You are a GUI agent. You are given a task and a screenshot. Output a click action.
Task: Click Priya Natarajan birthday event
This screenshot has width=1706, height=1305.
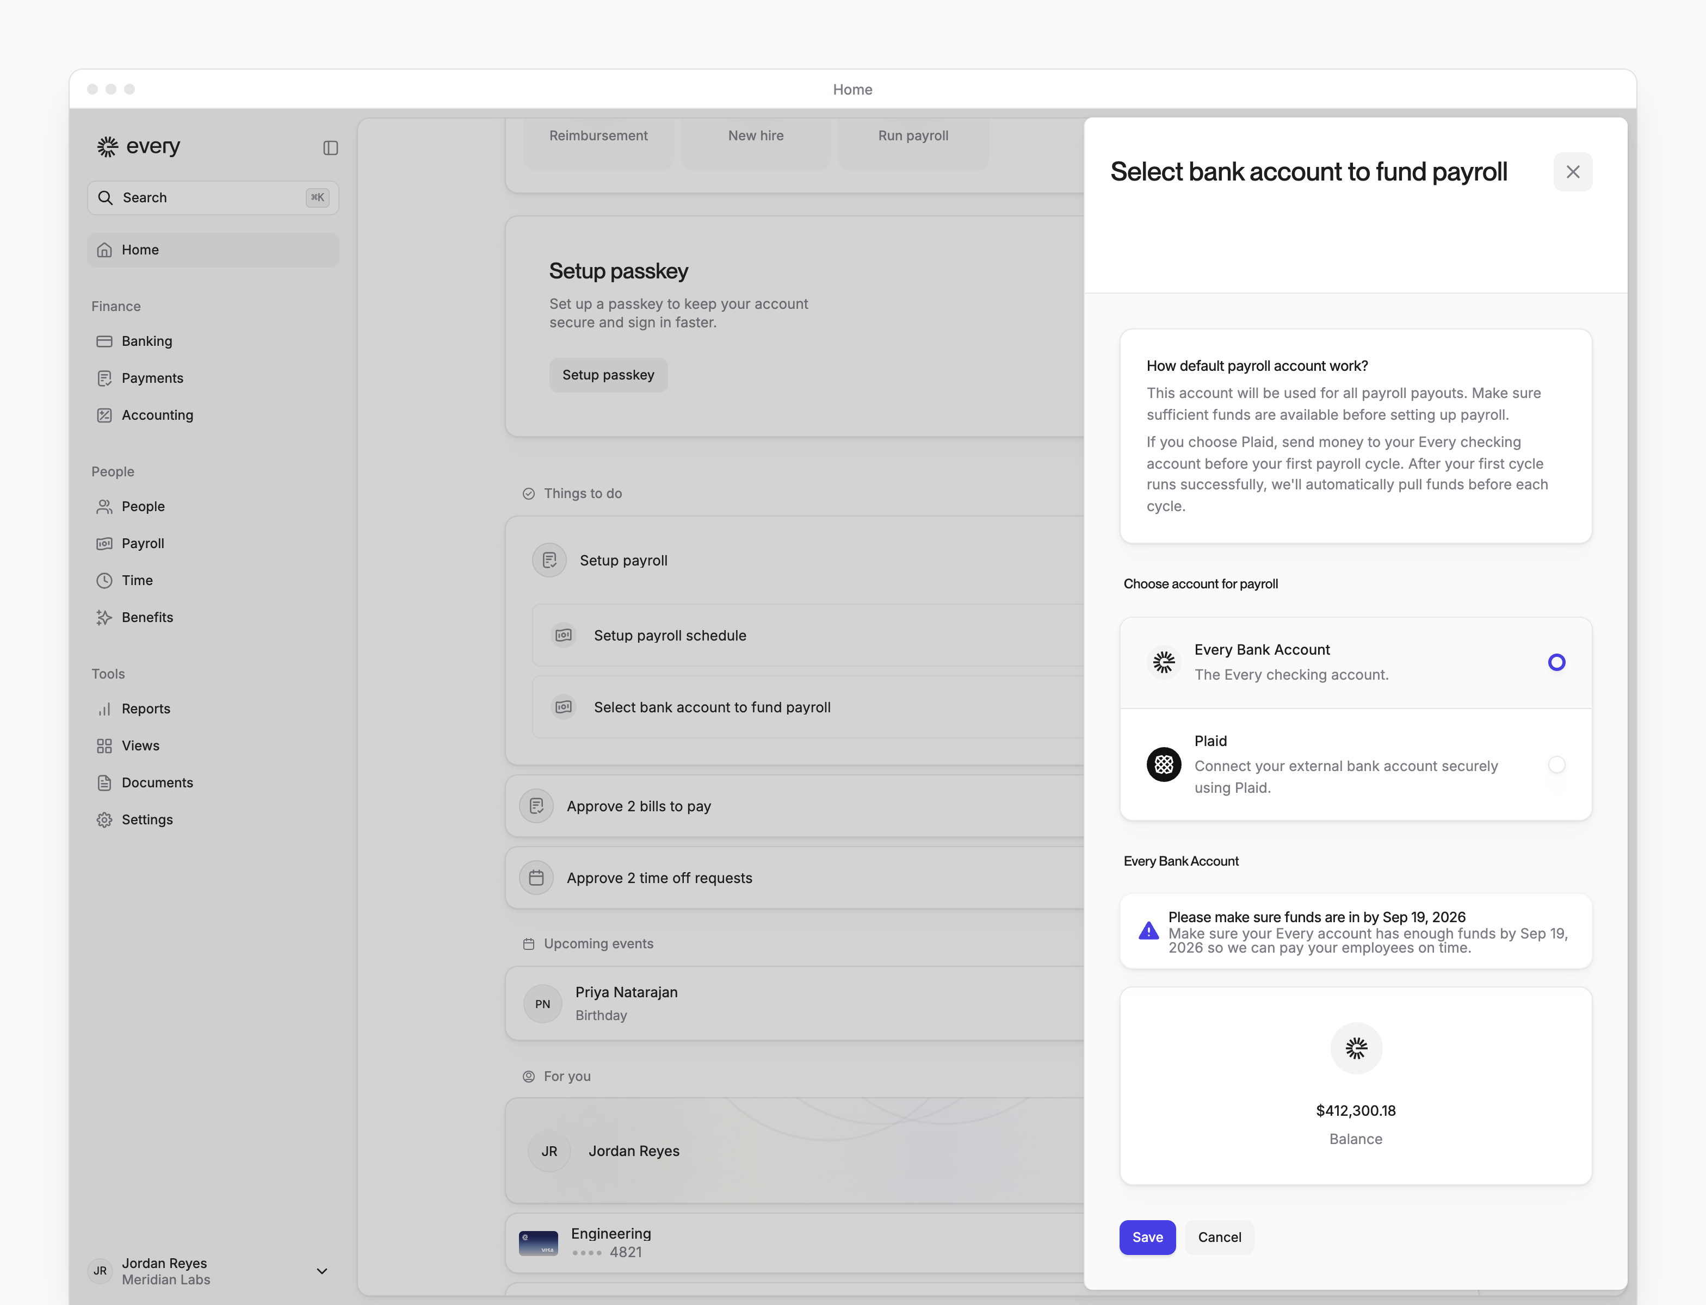(x=794, y=1004)
